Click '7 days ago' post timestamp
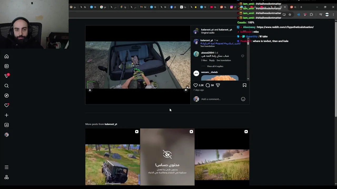The image size is (337, 189). (199, 90)
